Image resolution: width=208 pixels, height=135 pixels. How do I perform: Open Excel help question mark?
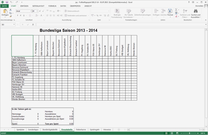(189, 2)
